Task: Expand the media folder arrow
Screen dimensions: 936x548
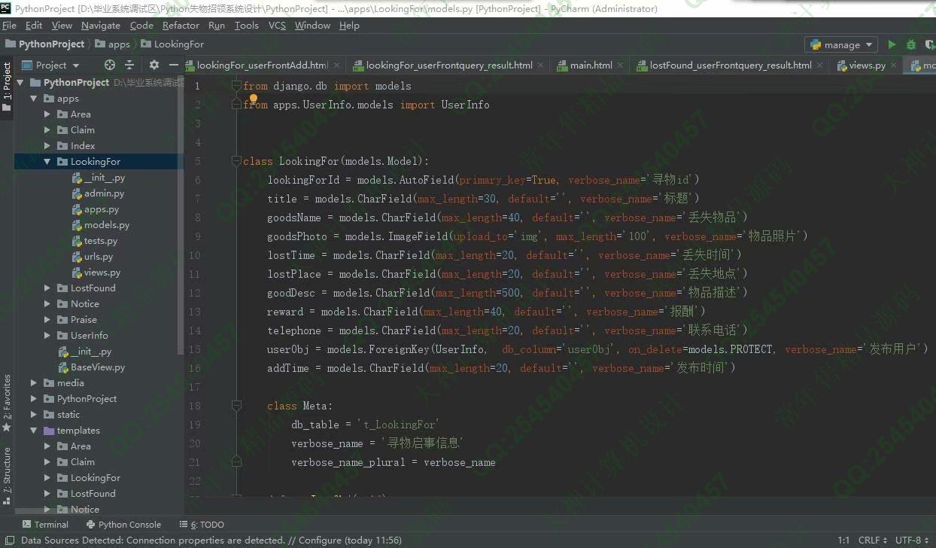Action: click(33, 383)
